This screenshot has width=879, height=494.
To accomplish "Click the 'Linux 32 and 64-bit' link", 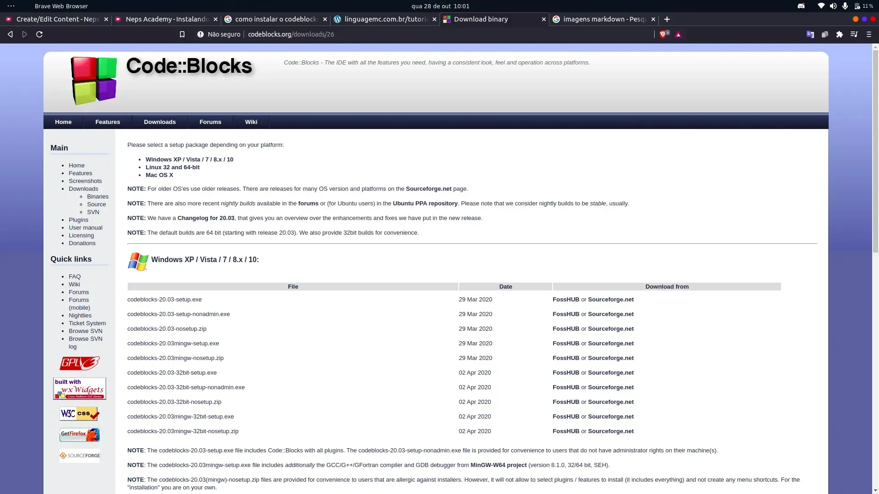I will (173, 167).
